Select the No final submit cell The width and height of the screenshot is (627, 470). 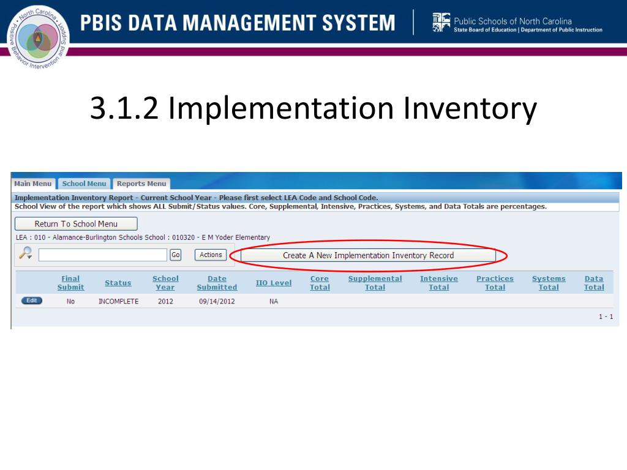[x=70, y=301]
